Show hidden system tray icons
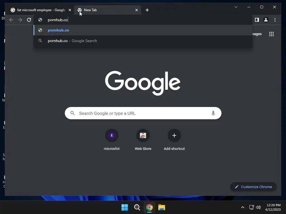The width and height of the screenshot is (286, 214). point(243,207)
